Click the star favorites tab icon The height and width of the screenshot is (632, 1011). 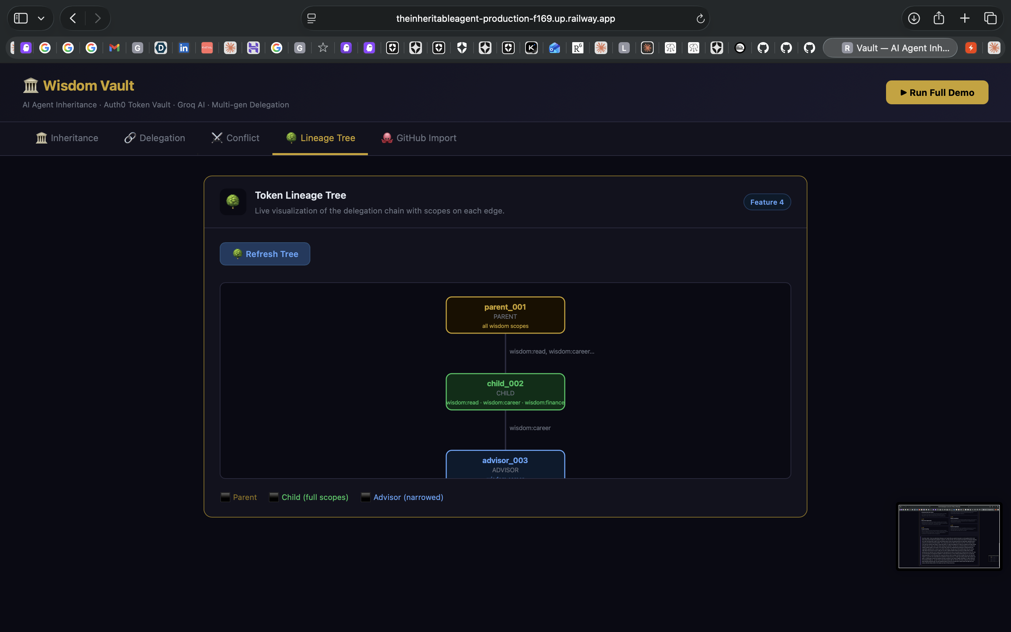coord(323,48)
